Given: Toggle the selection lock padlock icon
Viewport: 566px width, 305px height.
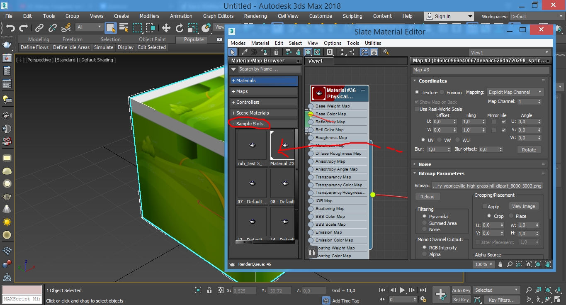Looking at the screenshot, I should pyautogui.click(x=209, y=290).
